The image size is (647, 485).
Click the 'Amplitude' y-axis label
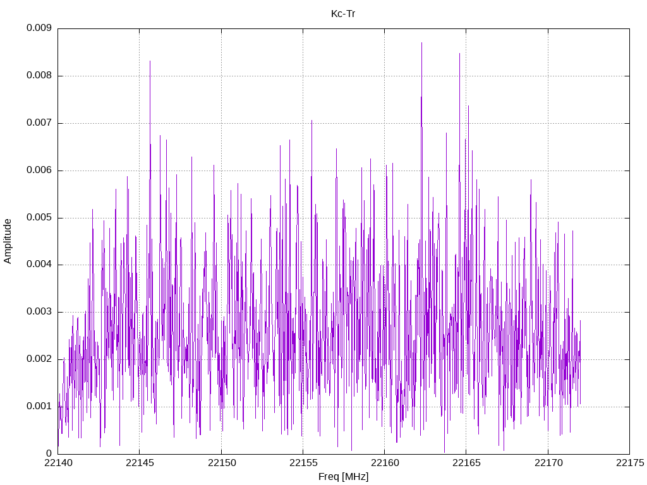coord(8,241)
